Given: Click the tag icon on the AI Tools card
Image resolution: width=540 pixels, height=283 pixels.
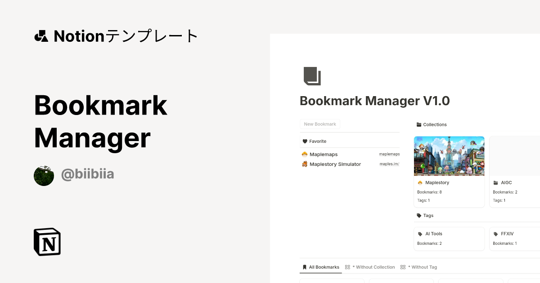Looking at the screenshot, I should pyautogui.click(x=420, y=234).
